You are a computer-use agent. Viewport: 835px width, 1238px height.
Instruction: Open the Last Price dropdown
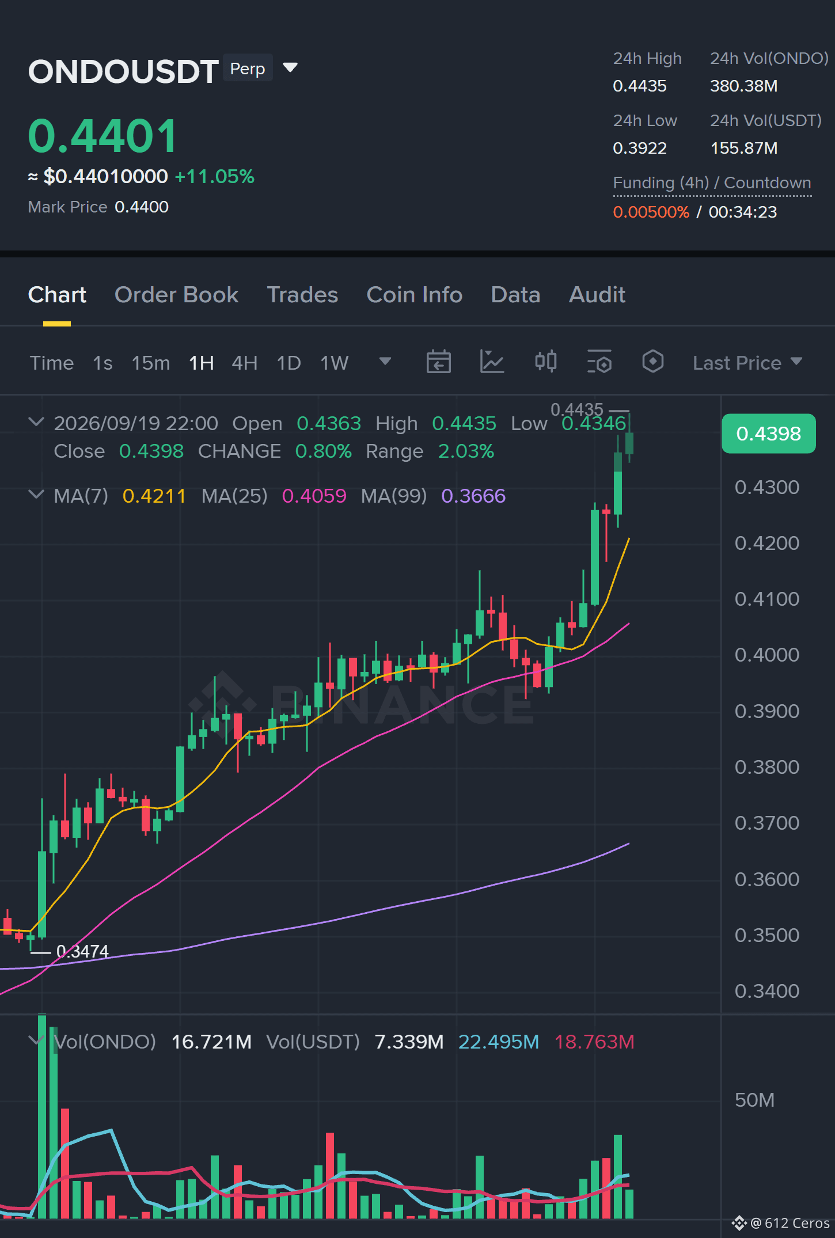coord(747,363)
